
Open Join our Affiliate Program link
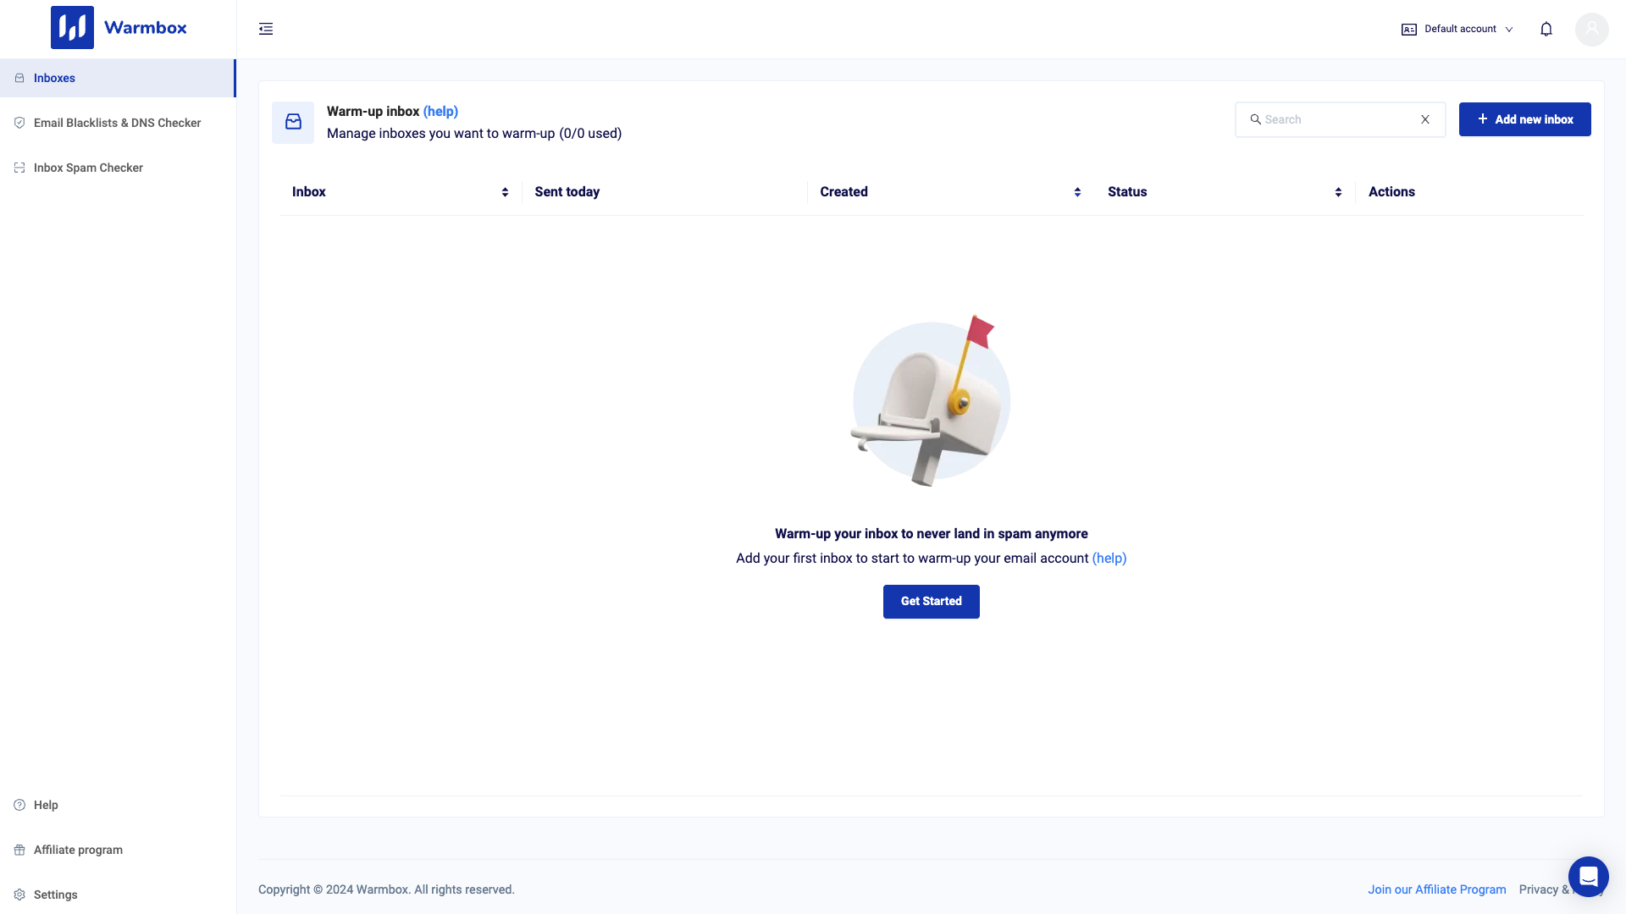1436,889
